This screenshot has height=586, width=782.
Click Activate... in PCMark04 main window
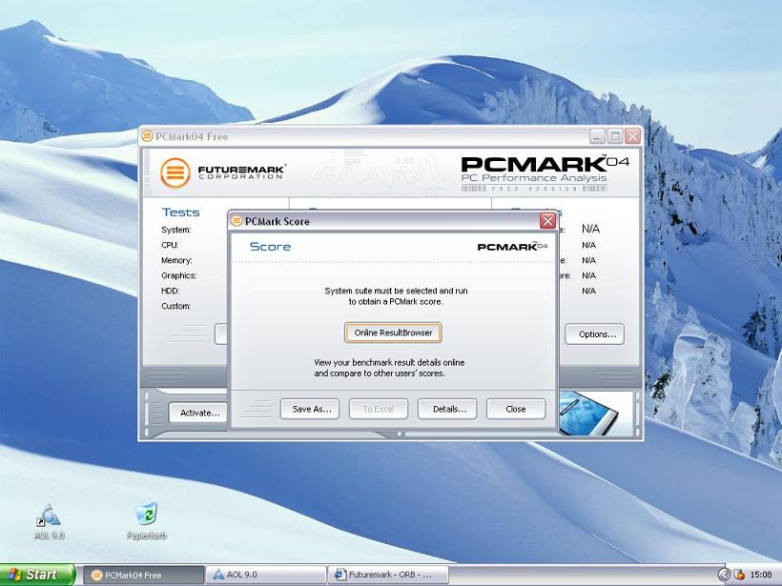coord(199,413)
